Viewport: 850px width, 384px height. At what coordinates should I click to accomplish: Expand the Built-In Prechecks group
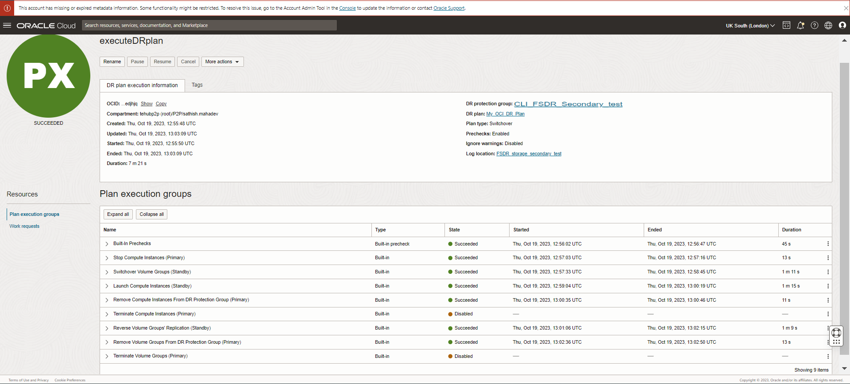coord(107,244)
